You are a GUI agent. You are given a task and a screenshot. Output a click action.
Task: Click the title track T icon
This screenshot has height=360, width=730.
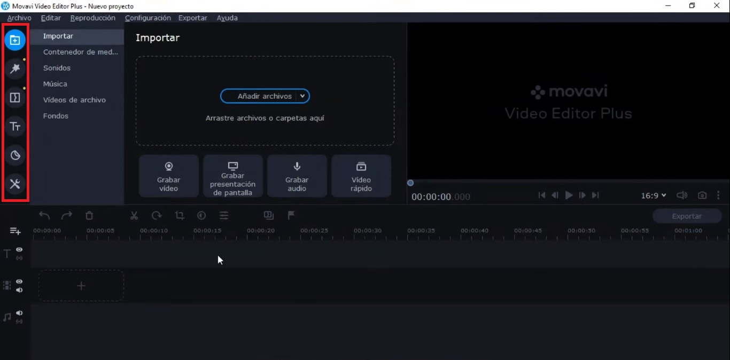pos(7,254)
